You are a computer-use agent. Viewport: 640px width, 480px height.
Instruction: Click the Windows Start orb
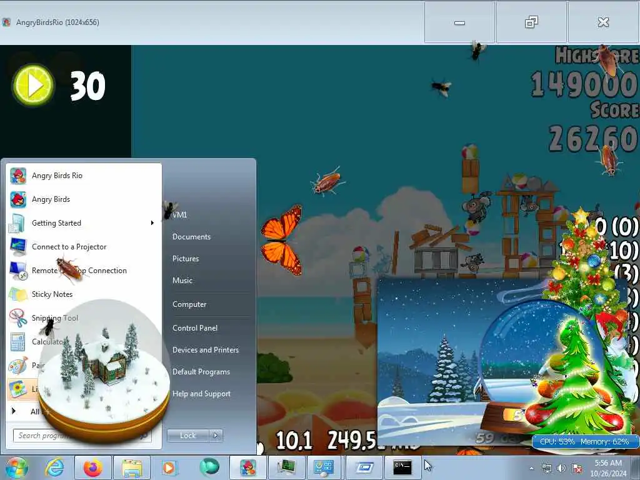(17, 467)
